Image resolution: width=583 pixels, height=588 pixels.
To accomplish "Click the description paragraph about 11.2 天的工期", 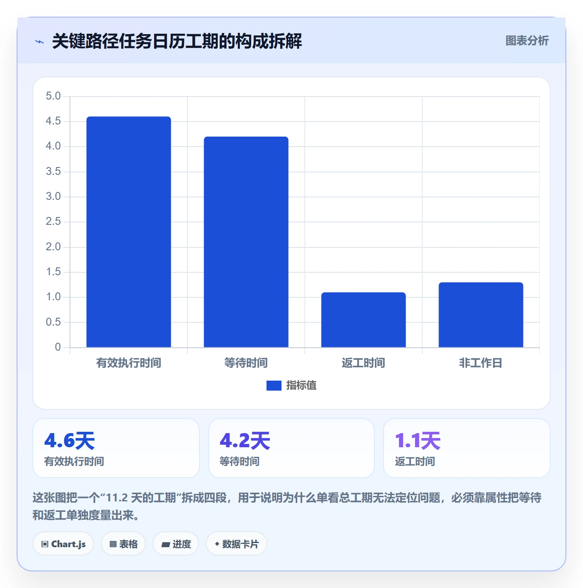I will coord(287,506).
